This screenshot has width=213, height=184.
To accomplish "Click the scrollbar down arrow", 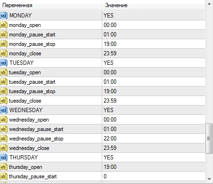I will [209, 179].
